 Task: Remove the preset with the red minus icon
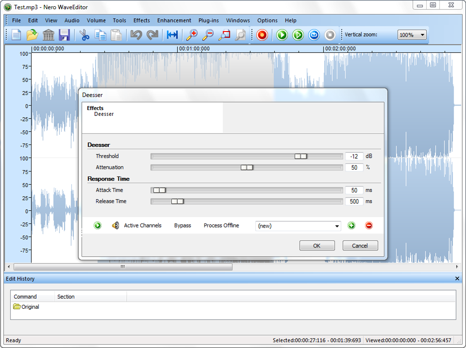pyautogui.click(x=369, y=225)
